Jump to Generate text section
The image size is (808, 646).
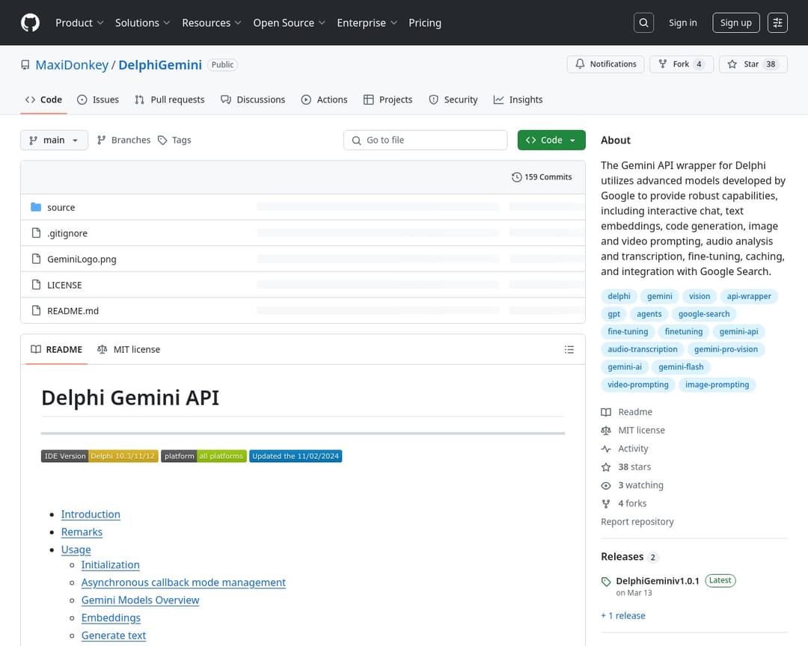(114, 636)
